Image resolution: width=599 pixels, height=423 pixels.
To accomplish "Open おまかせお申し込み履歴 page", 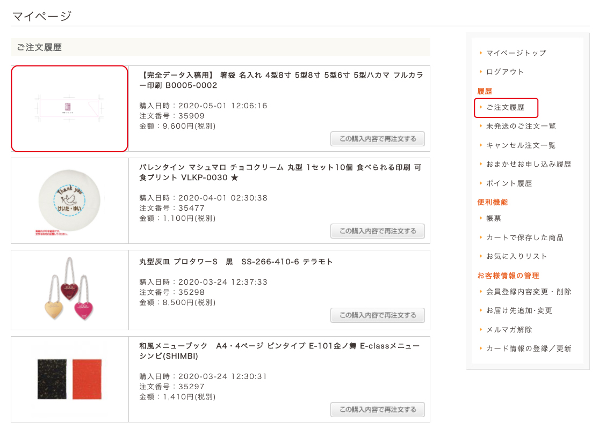I will click(x=528, y=164).
